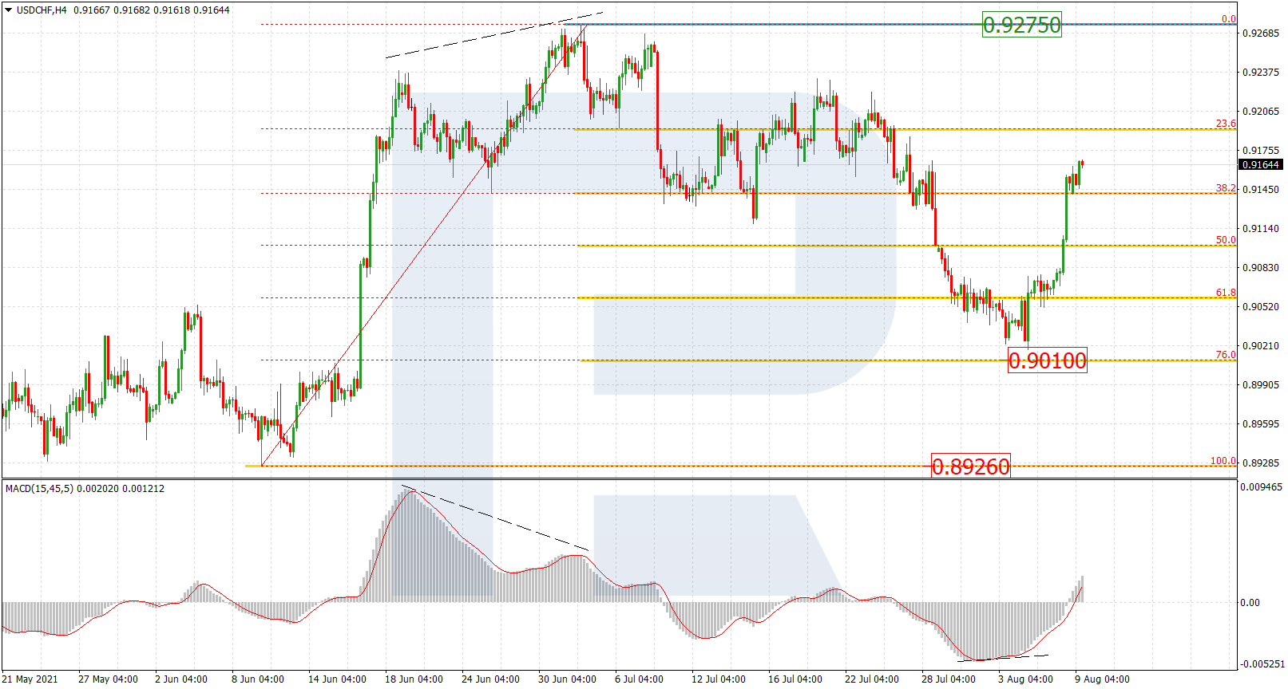
Task: Click the USDCHF,H4 chart title text
Action: point(42,10)
